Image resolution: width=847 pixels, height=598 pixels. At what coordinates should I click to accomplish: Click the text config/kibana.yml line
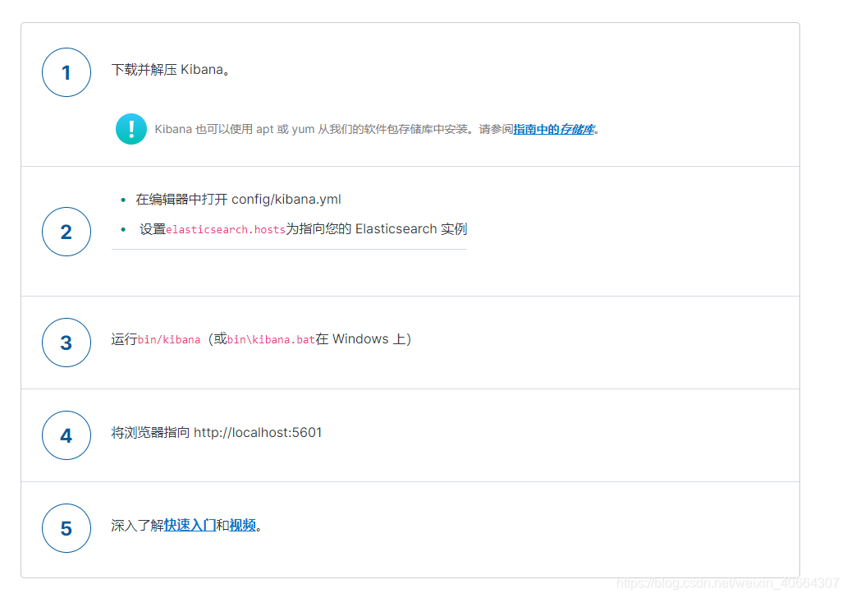238,199
